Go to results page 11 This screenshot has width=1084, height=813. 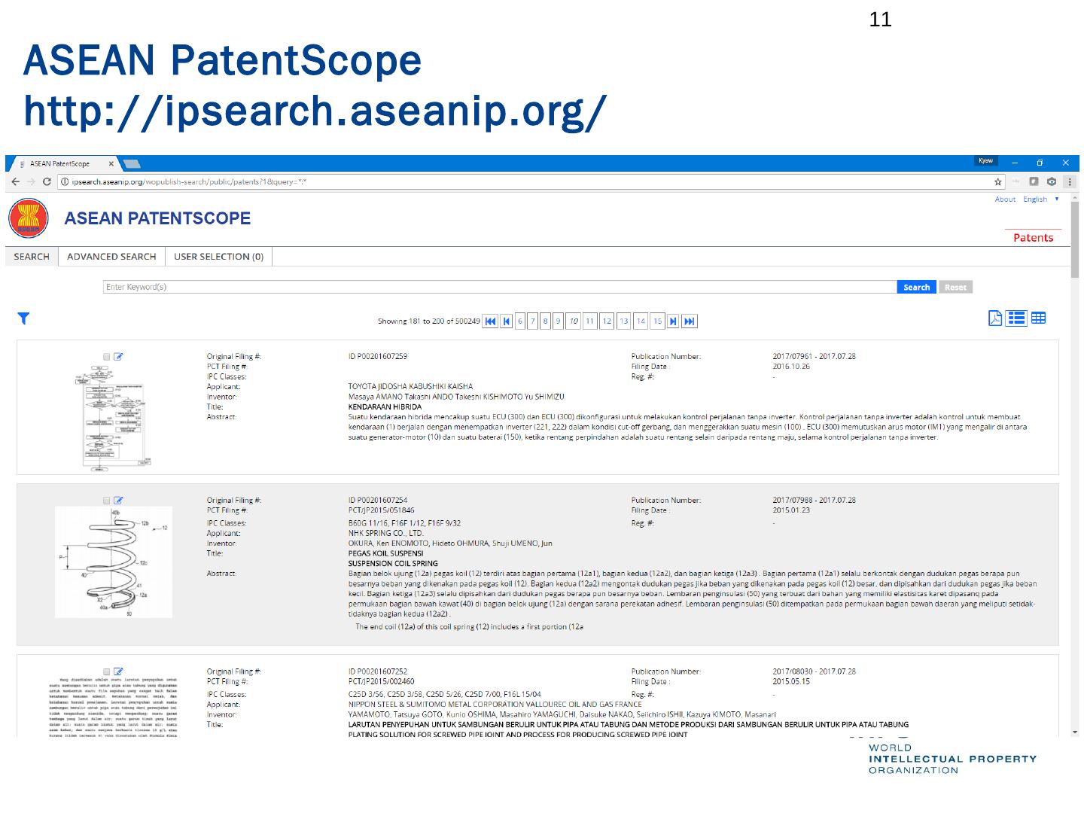[590, 321]
